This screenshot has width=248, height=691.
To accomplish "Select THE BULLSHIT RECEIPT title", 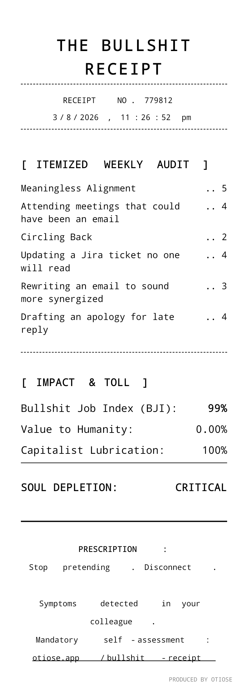I will click(124, 57).
